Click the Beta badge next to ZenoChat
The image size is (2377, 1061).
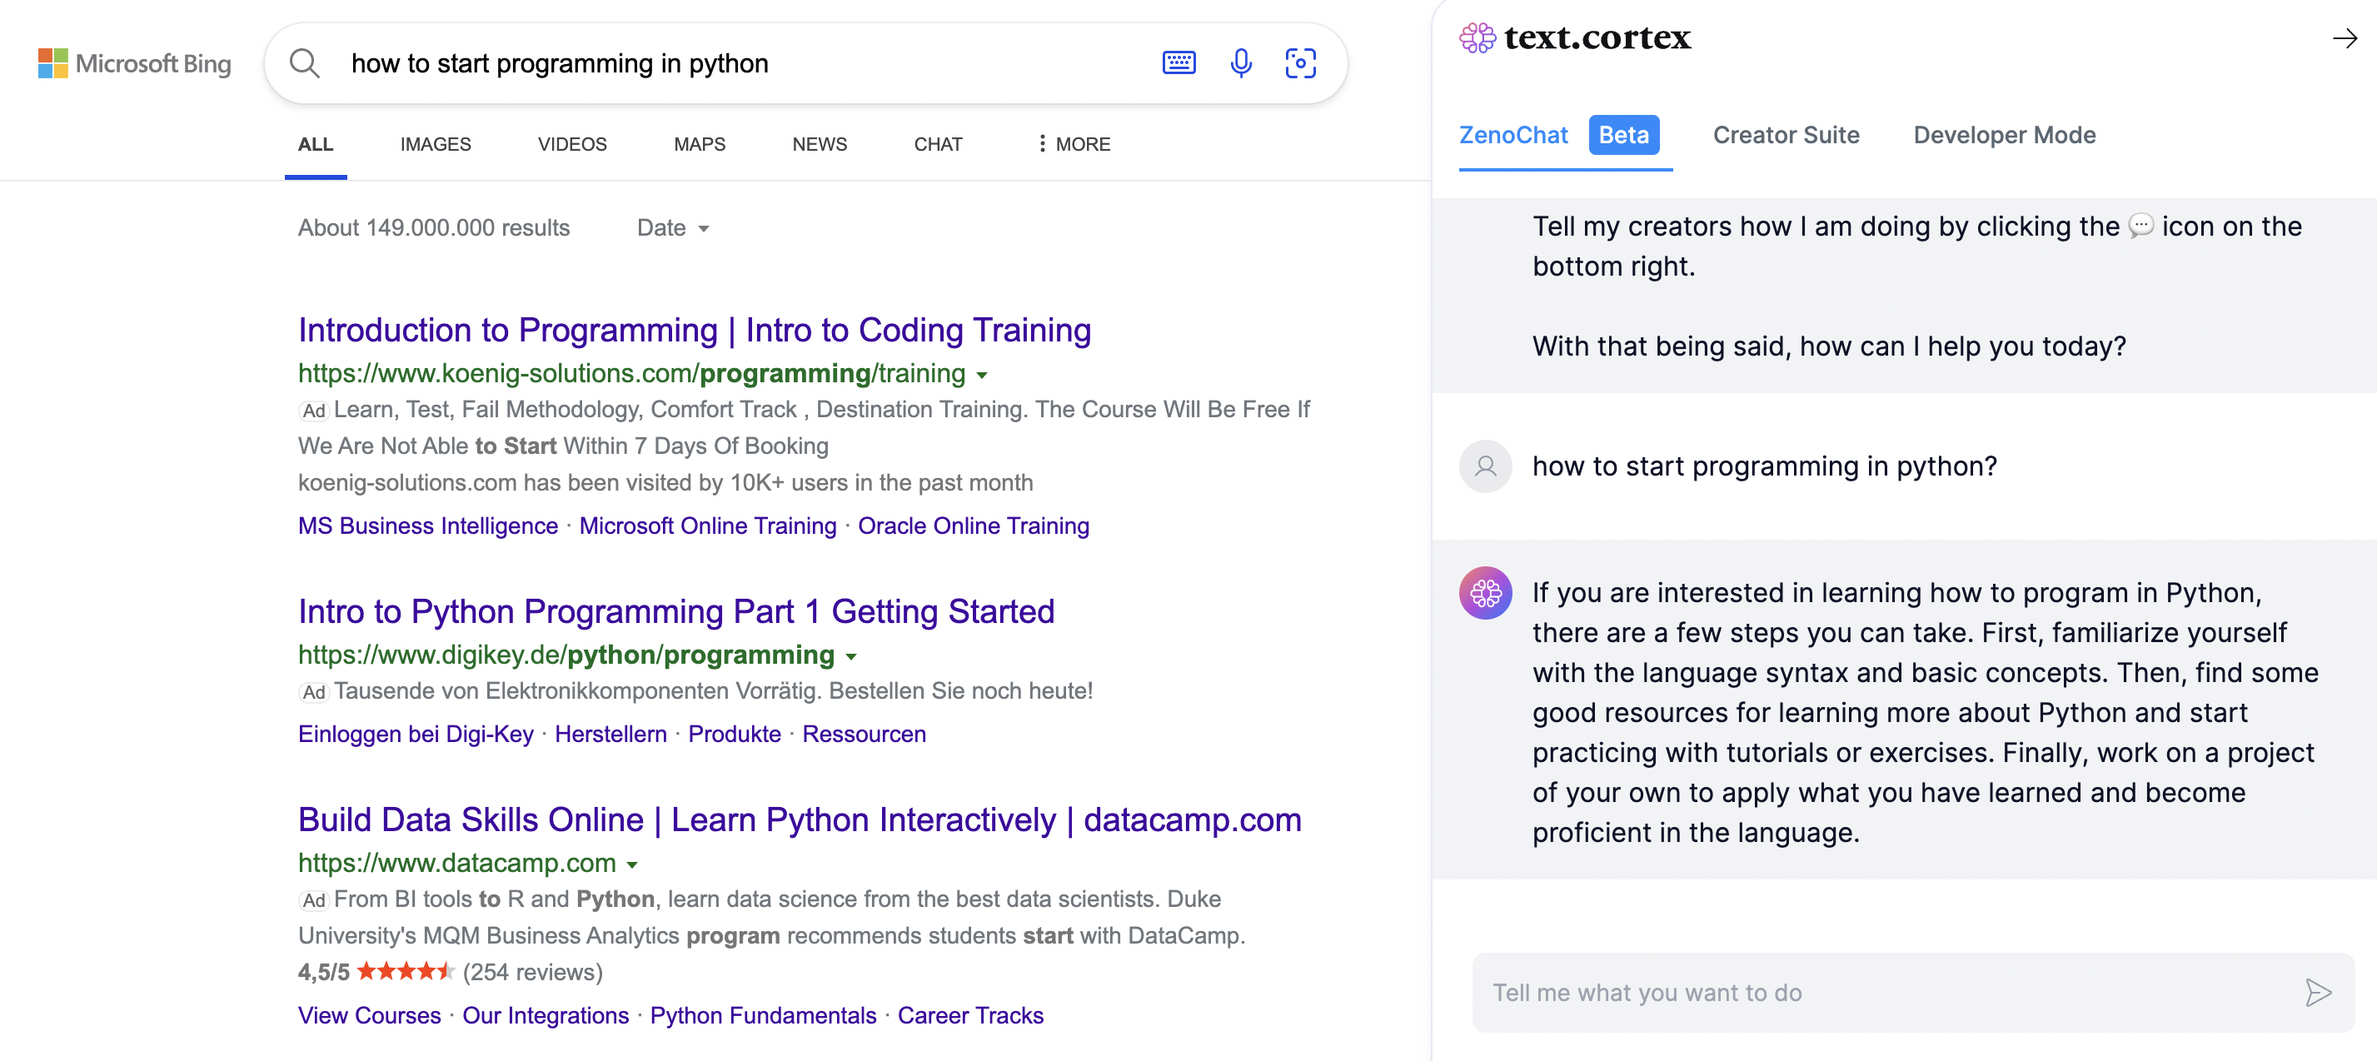tap(1623, 135)
